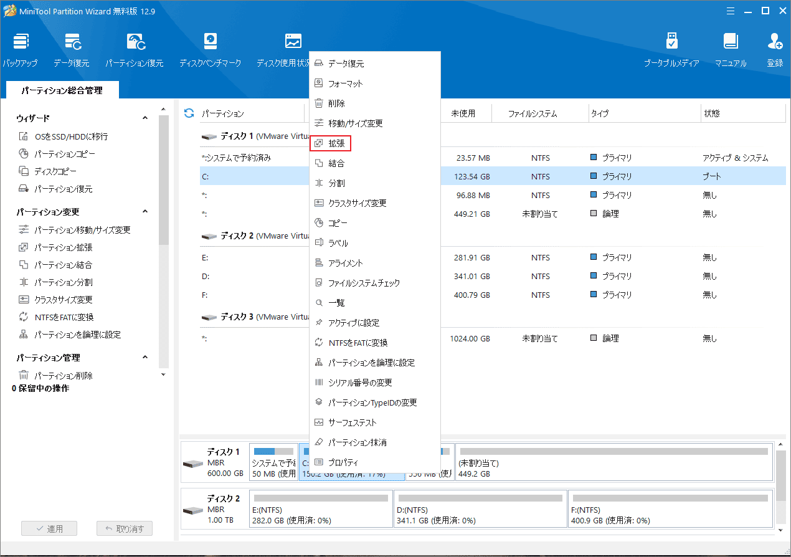This screenshot has height=557, width=791.
Task: Open the バックアップ toolbar icon
Action: [x=21, y=50]
